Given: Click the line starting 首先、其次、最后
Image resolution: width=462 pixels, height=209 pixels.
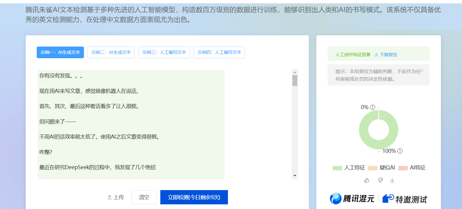Looking at the screenshot, I should (89, 106).
